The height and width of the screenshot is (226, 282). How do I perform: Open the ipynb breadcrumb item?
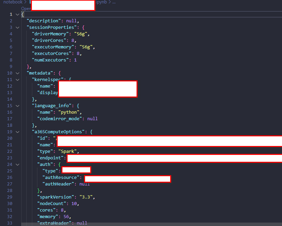[x=101, y=2]
